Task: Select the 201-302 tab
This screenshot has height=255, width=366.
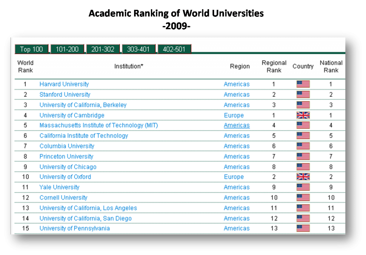Action: [x=103, y=49]
